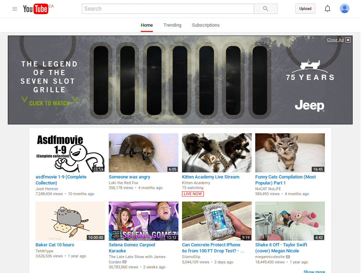The image size is (364, 273).
Task: Click the Someone was angry title
Action: (129, 177)
